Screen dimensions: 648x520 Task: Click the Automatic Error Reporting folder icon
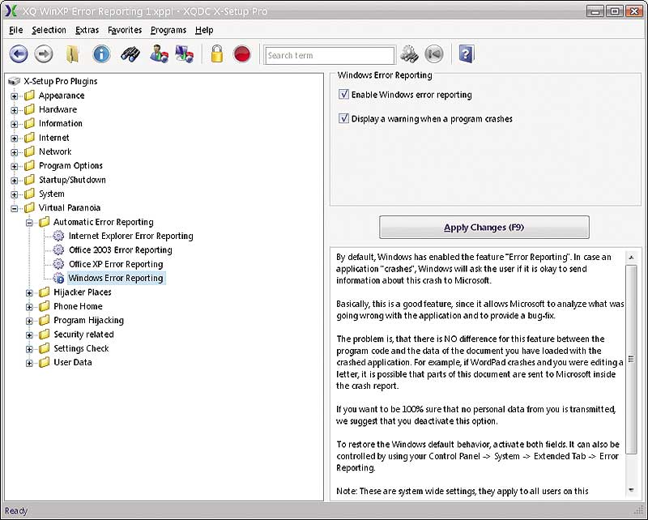(x=45, y=222)
